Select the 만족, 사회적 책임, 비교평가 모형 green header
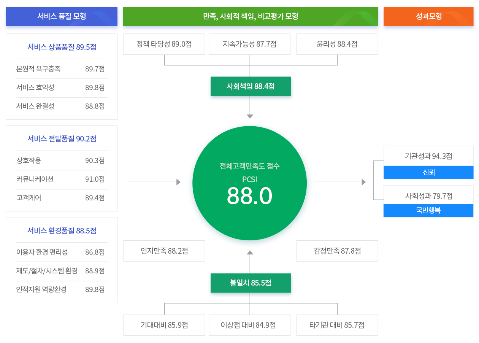Image resolution: width=479 pixels, height=343 pixels. pos(251,16)
